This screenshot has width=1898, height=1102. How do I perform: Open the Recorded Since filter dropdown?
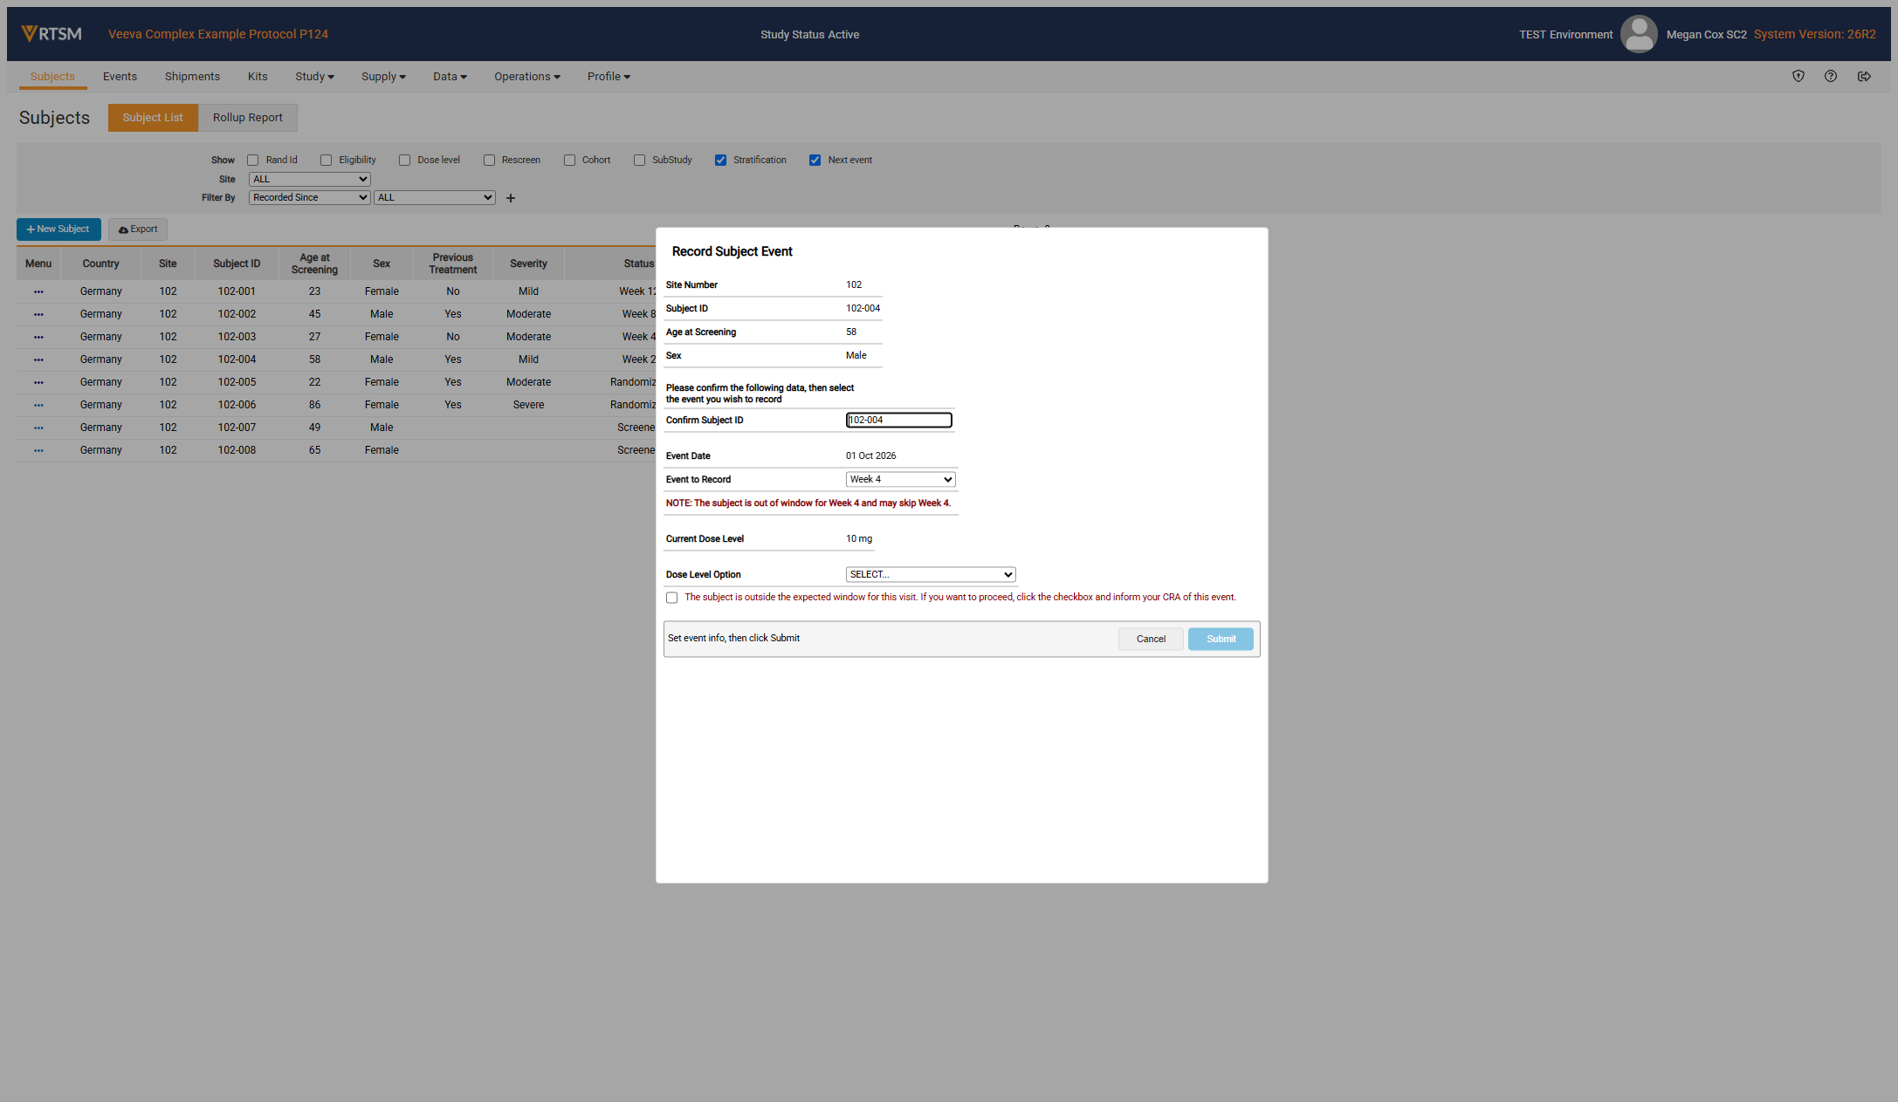click(x=310, y=198)
